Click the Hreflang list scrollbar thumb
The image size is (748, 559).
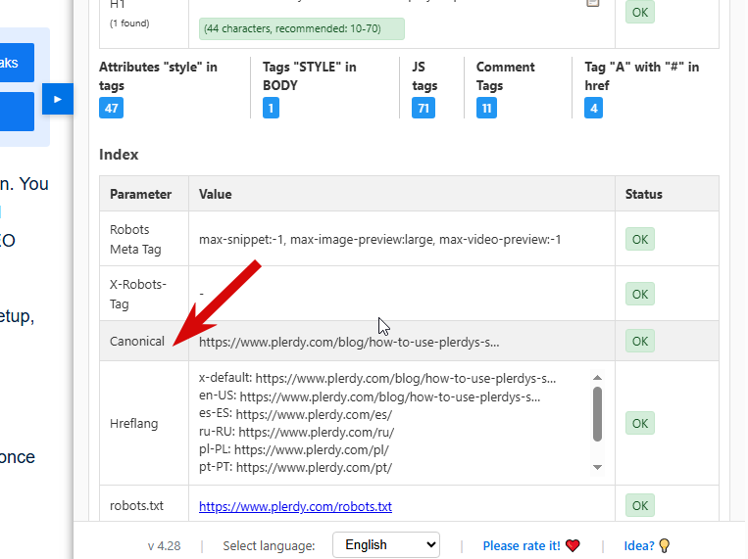598,412
